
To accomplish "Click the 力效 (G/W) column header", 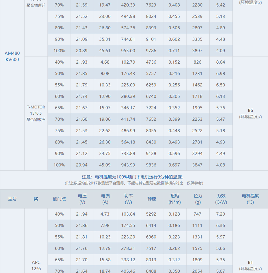I will pyautogui.click(x=221, y=199).
